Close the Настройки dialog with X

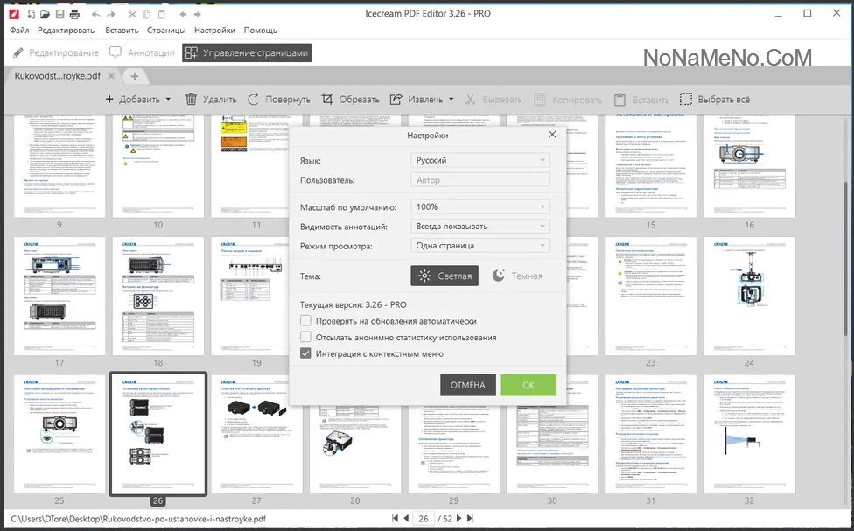(552, 135)
